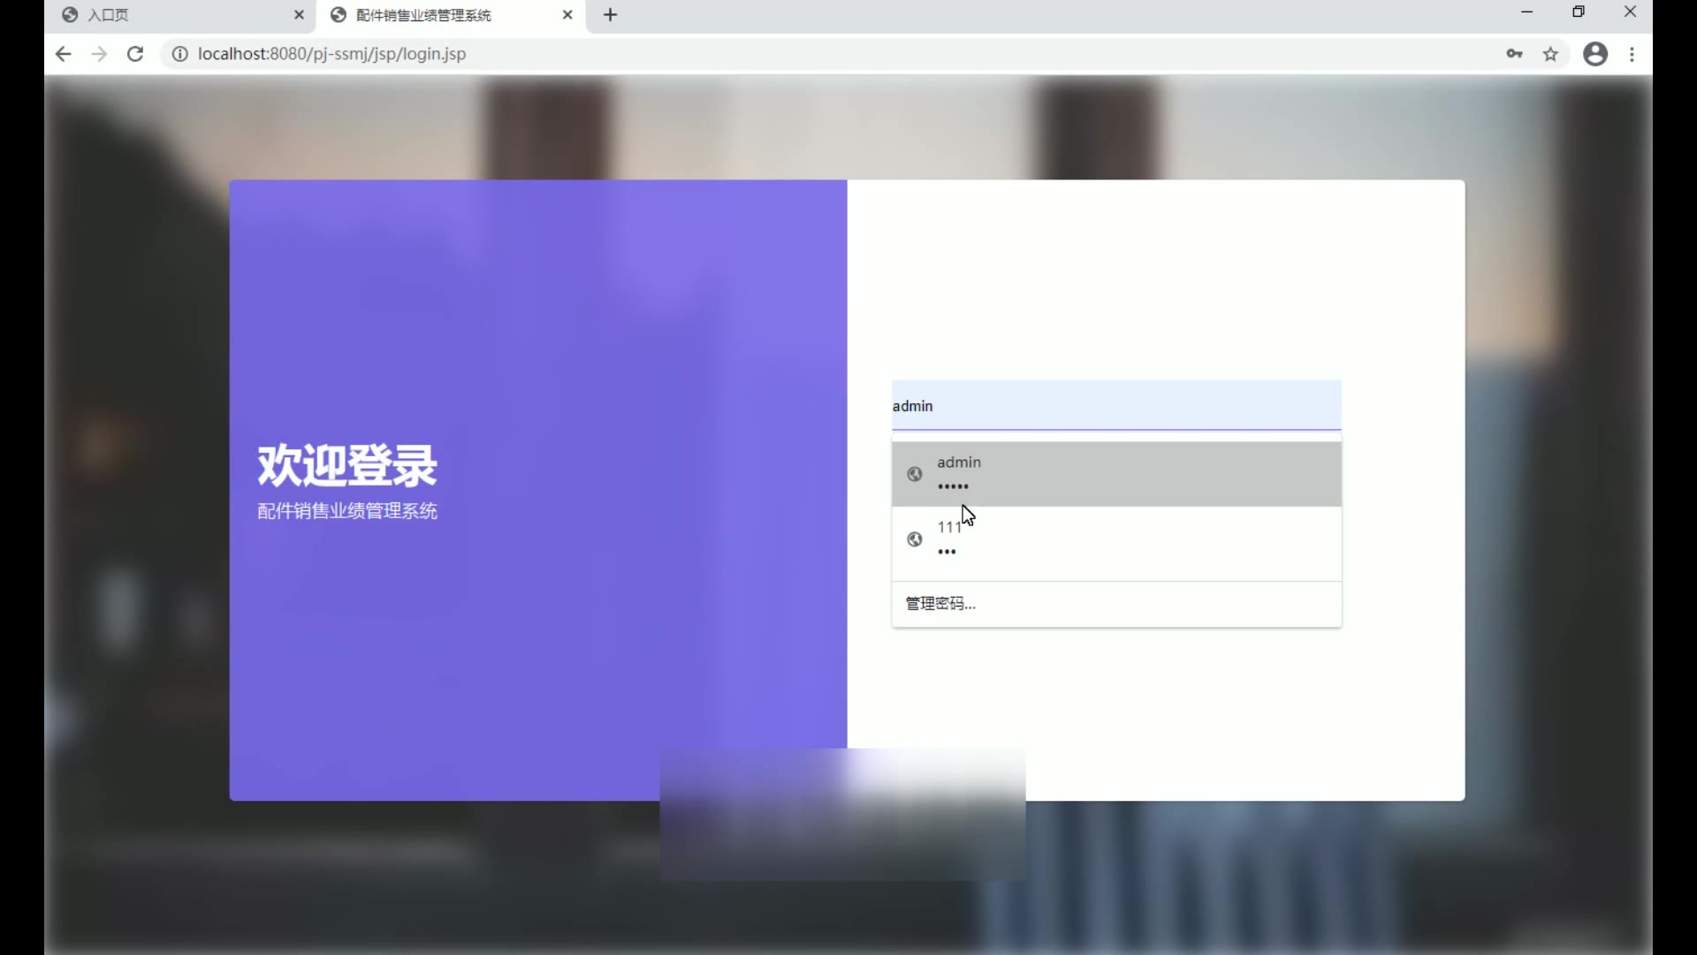Click the username field containing admin

coord(1115,406)
